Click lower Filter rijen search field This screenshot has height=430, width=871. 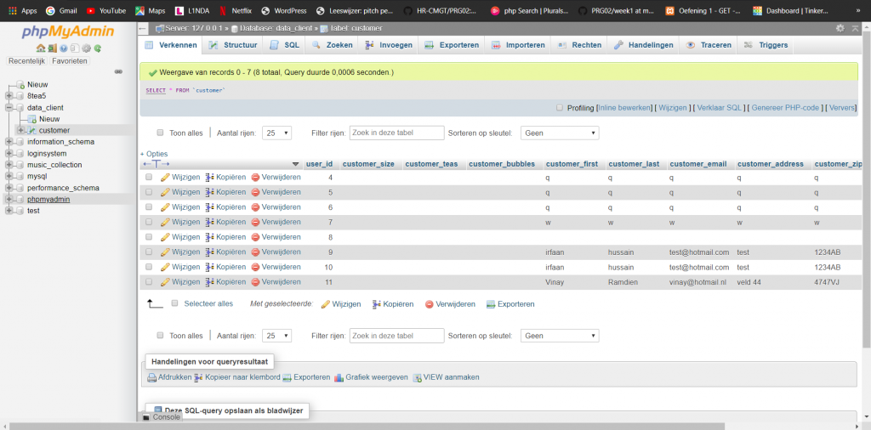pyautogui.click(x=397, y=336)
